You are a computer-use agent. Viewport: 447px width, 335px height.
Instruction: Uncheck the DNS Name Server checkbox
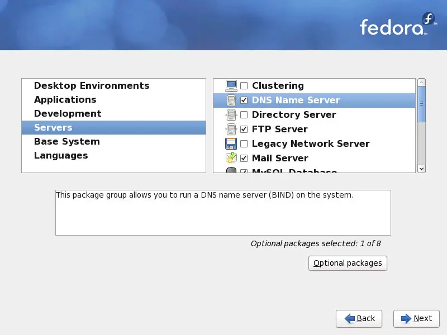point(244,100)
